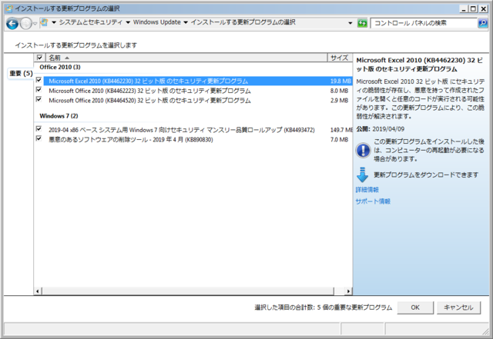
Task: Uncheck KB4493472 monthly rollup checkbox
Action: pyautogui.click(x=39, y=129)
